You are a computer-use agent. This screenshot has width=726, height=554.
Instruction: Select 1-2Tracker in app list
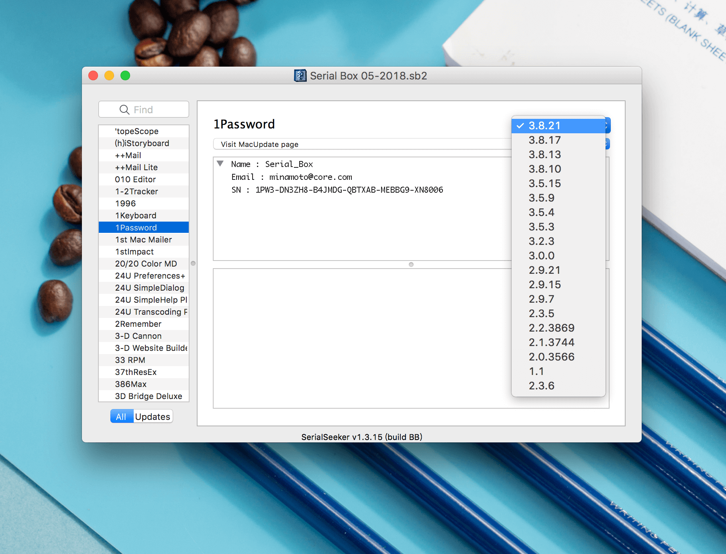click(x=144, y=191)
